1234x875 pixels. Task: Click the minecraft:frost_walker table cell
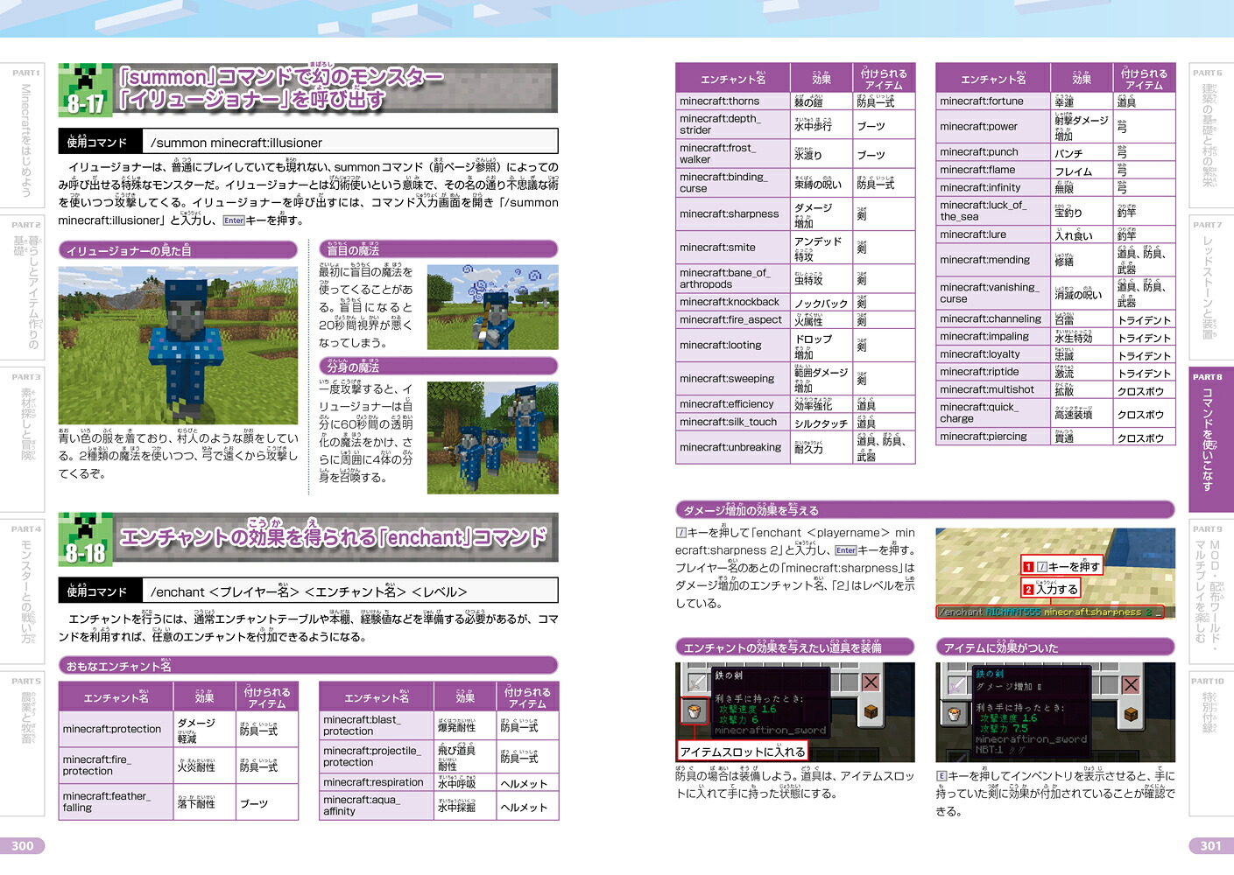click(x=732, y=154)
